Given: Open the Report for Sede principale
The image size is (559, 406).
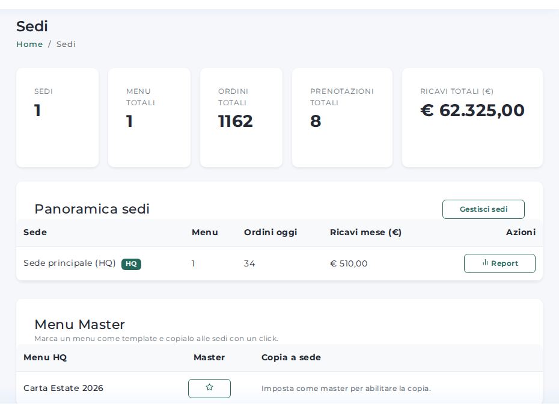Looking at the screenshot, I should coord(499,263).
